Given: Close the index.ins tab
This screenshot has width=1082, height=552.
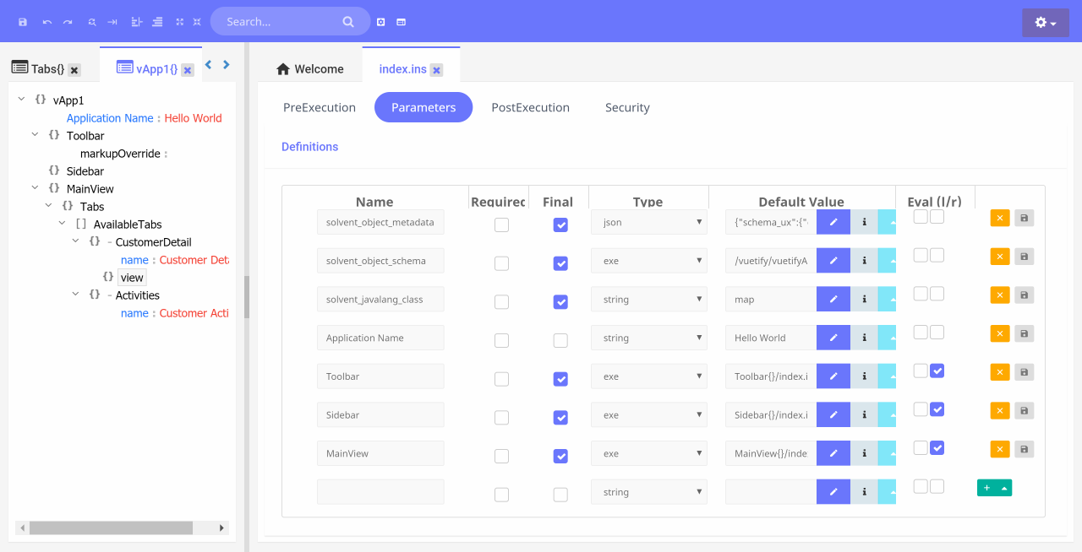Looking at the screenshot, I should pos(436,70).
